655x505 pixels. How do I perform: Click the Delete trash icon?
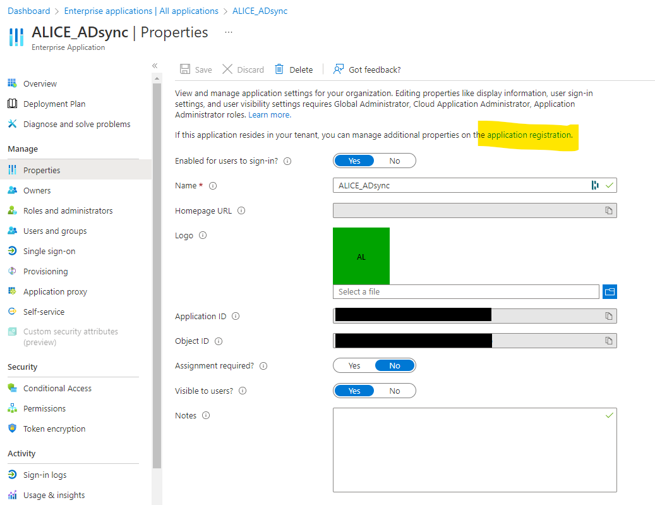click(x=279, y=69)
